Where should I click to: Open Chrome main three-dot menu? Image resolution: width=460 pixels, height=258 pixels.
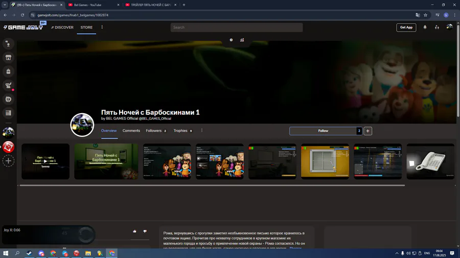tap(455, 15)
